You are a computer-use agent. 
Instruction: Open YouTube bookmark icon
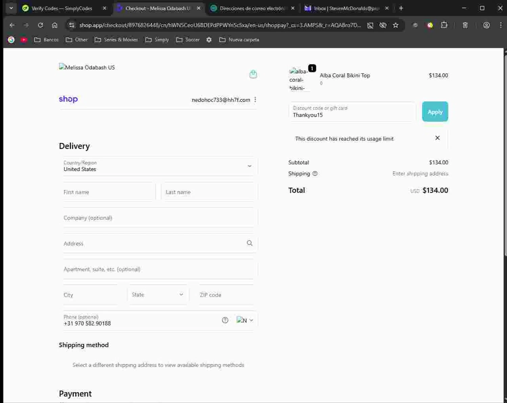tap(24, 40)
